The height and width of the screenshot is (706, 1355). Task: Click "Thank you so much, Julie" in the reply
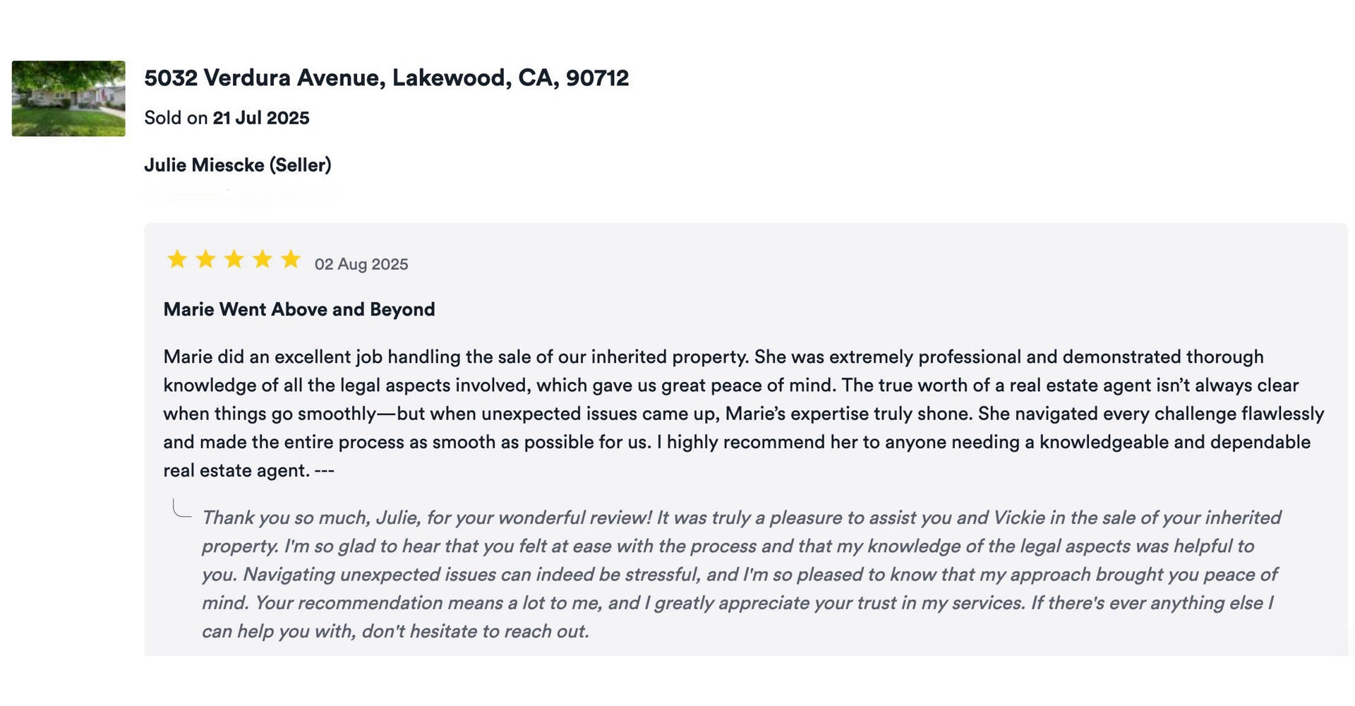point(311,517)
